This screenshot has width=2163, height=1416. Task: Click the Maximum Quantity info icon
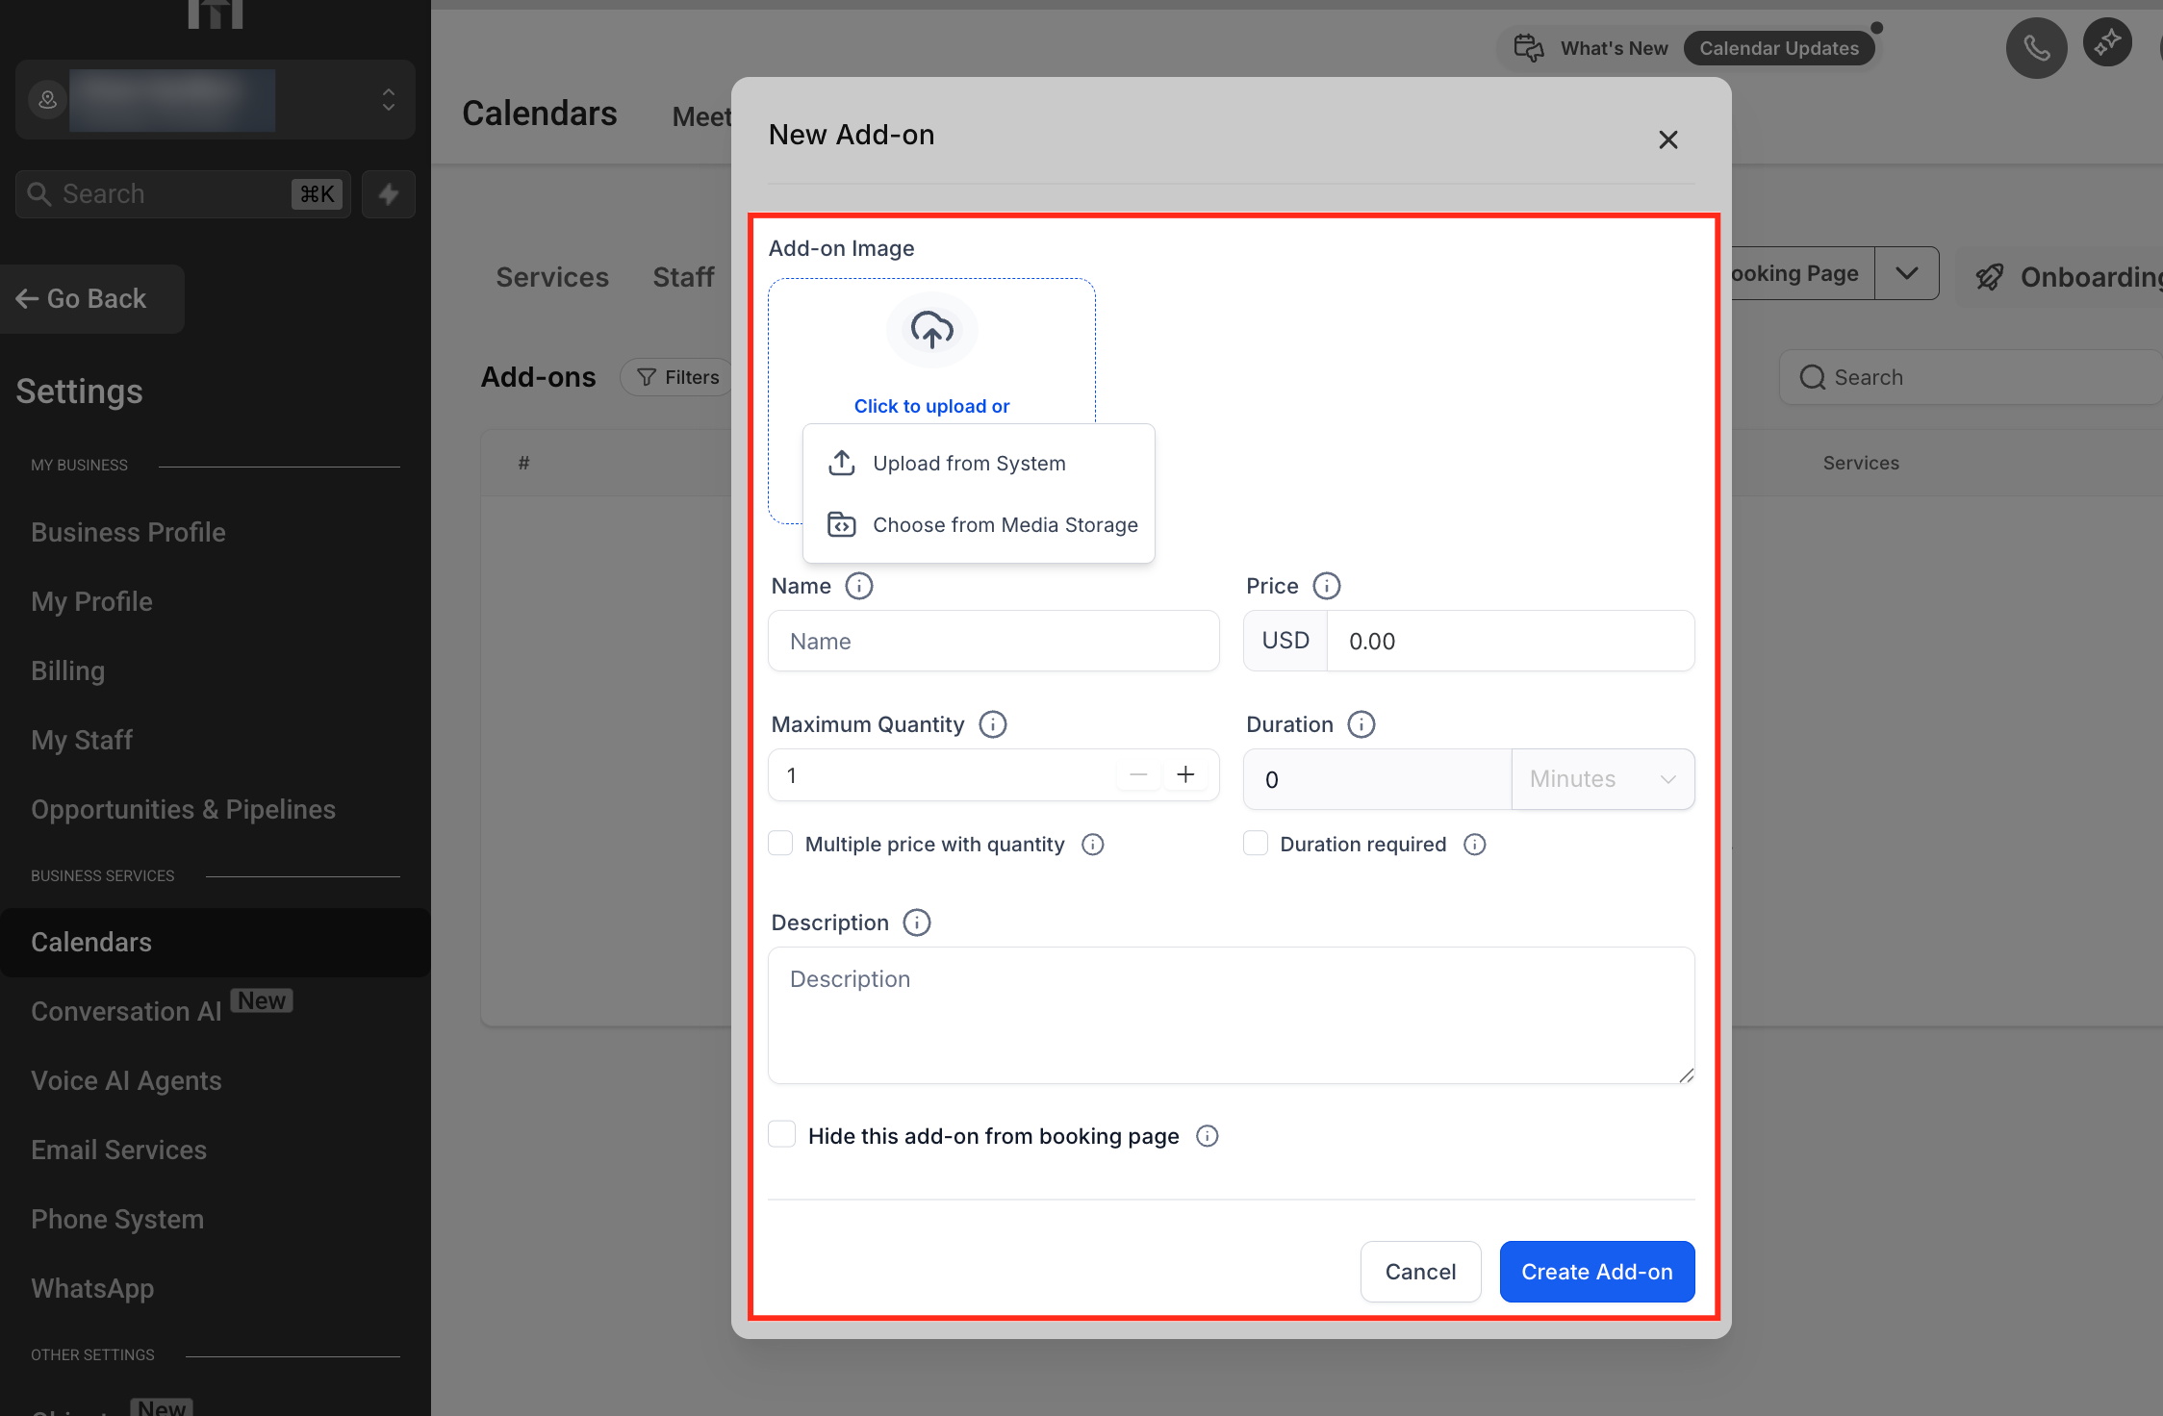coord(992,724)
